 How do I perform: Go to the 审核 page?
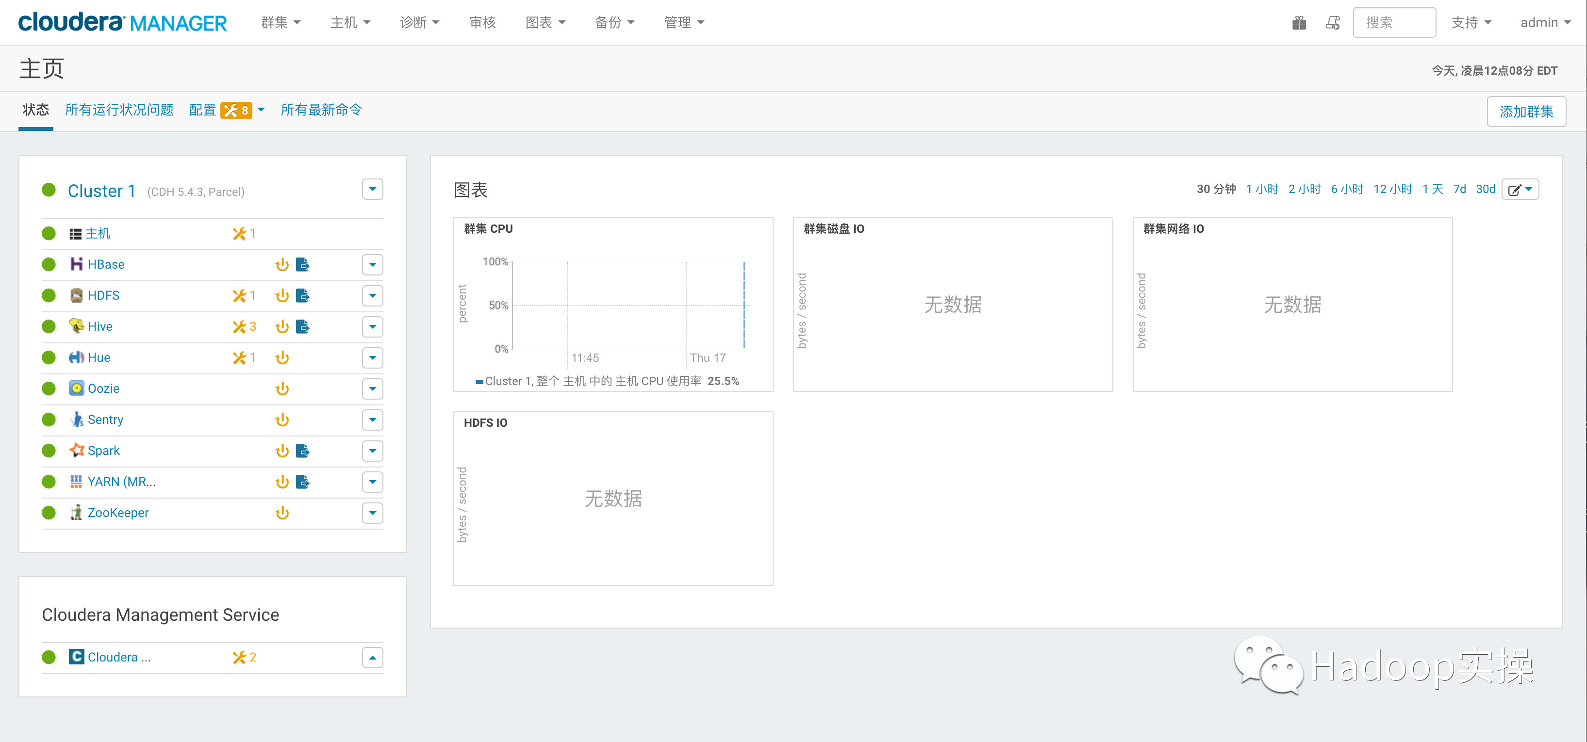[482, 23]
